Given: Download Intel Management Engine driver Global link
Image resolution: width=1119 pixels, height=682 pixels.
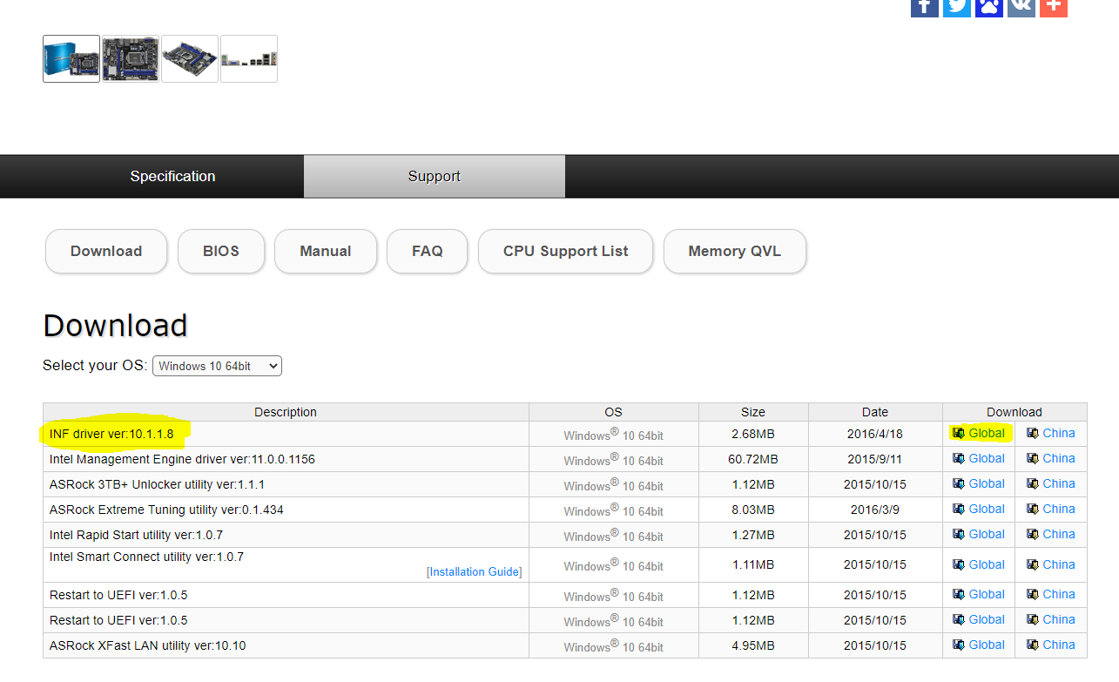Looking at the screenshot, I should pyautogui.click(x=987, y=458).
